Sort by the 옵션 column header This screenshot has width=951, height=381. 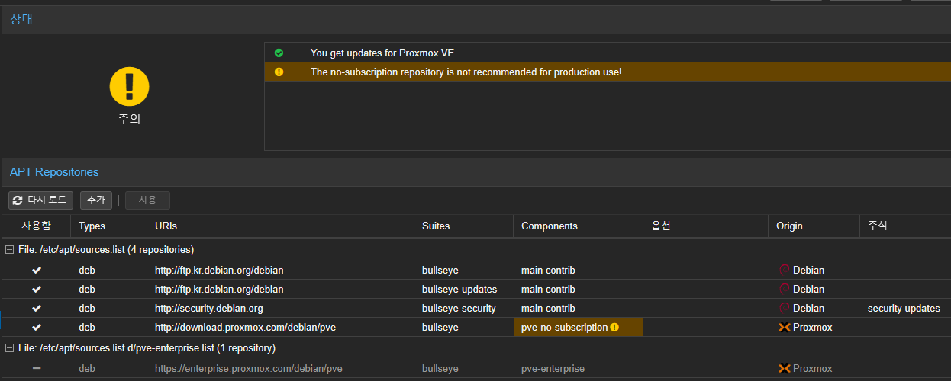[x=705, y=226]
